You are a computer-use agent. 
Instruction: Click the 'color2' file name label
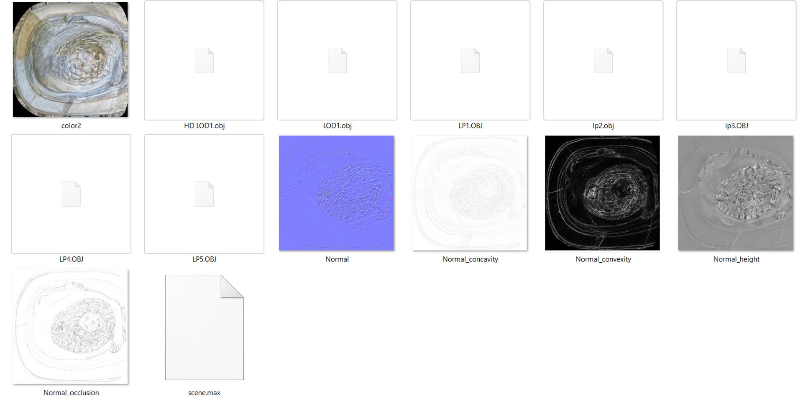[71, 125]
